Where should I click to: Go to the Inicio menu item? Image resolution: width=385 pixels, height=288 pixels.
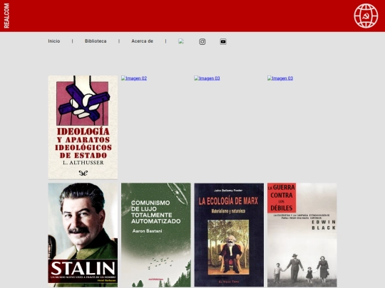(x=54, y=41)
